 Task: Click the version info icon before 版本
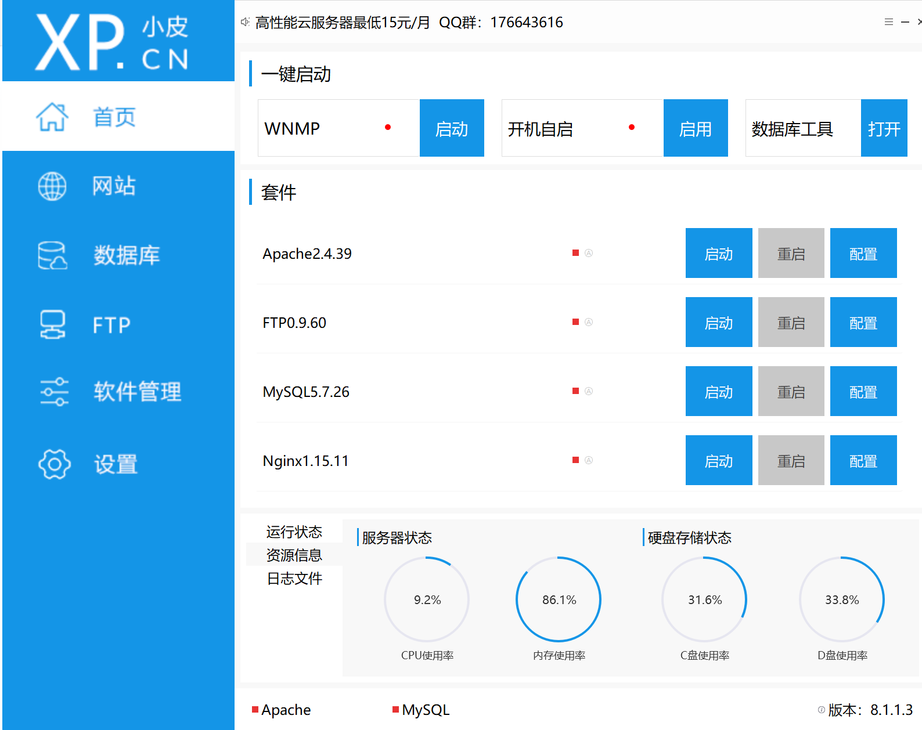(822, 710)
